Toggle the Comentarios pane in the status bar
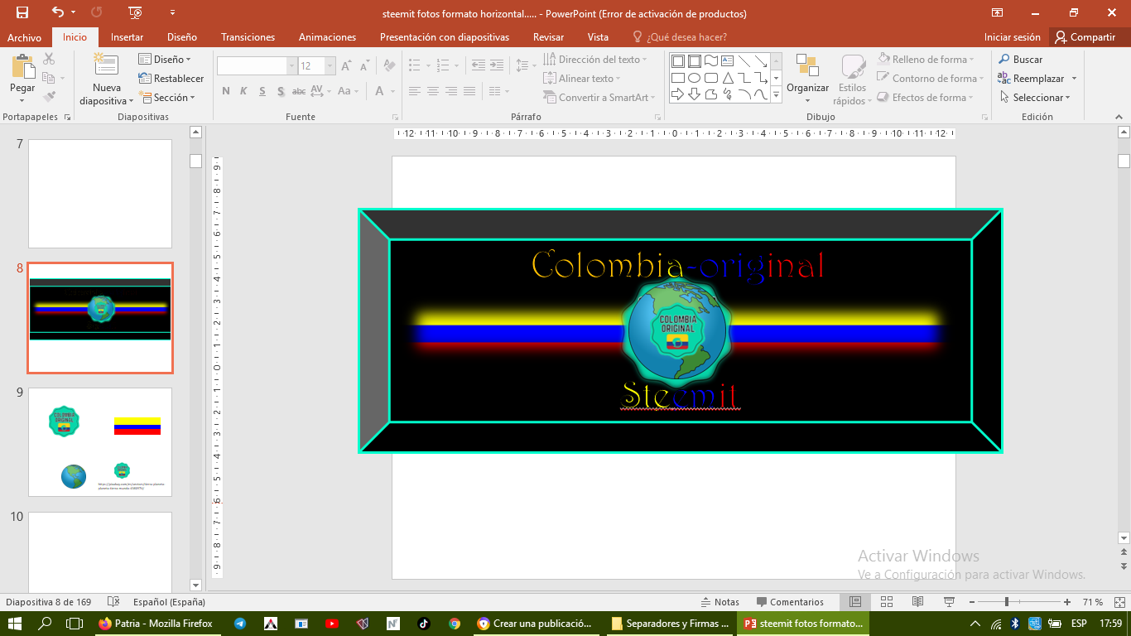This screenshot has width=1131, height=636. tap(789, 602)
